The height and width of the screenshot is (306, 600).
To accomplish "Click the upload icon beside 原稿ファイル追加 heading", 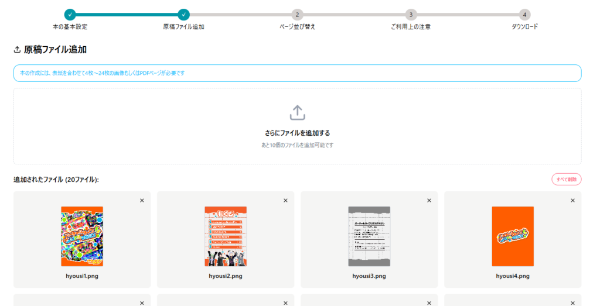I will (x=17, y=50).
